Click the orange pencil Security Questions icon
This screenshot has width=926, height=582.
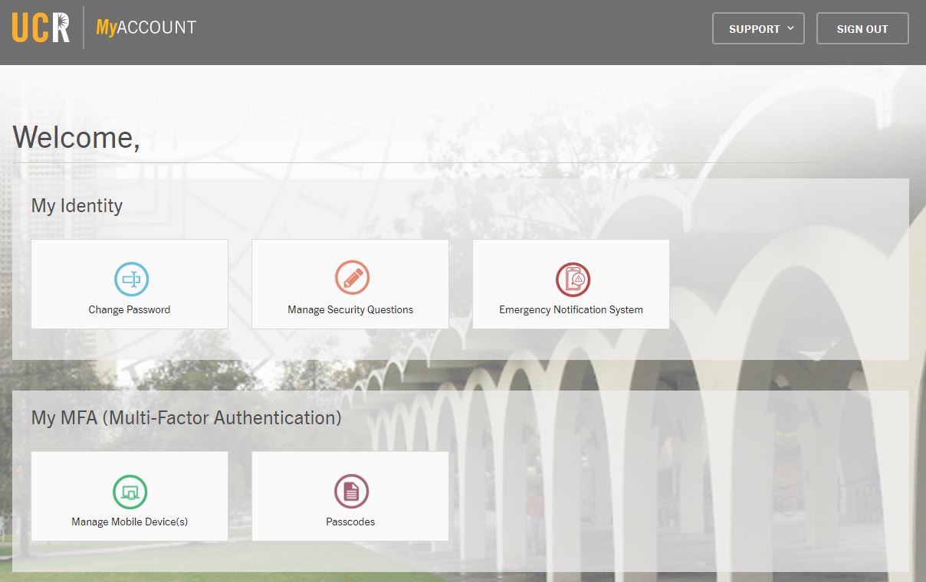[x=352, y=277]
